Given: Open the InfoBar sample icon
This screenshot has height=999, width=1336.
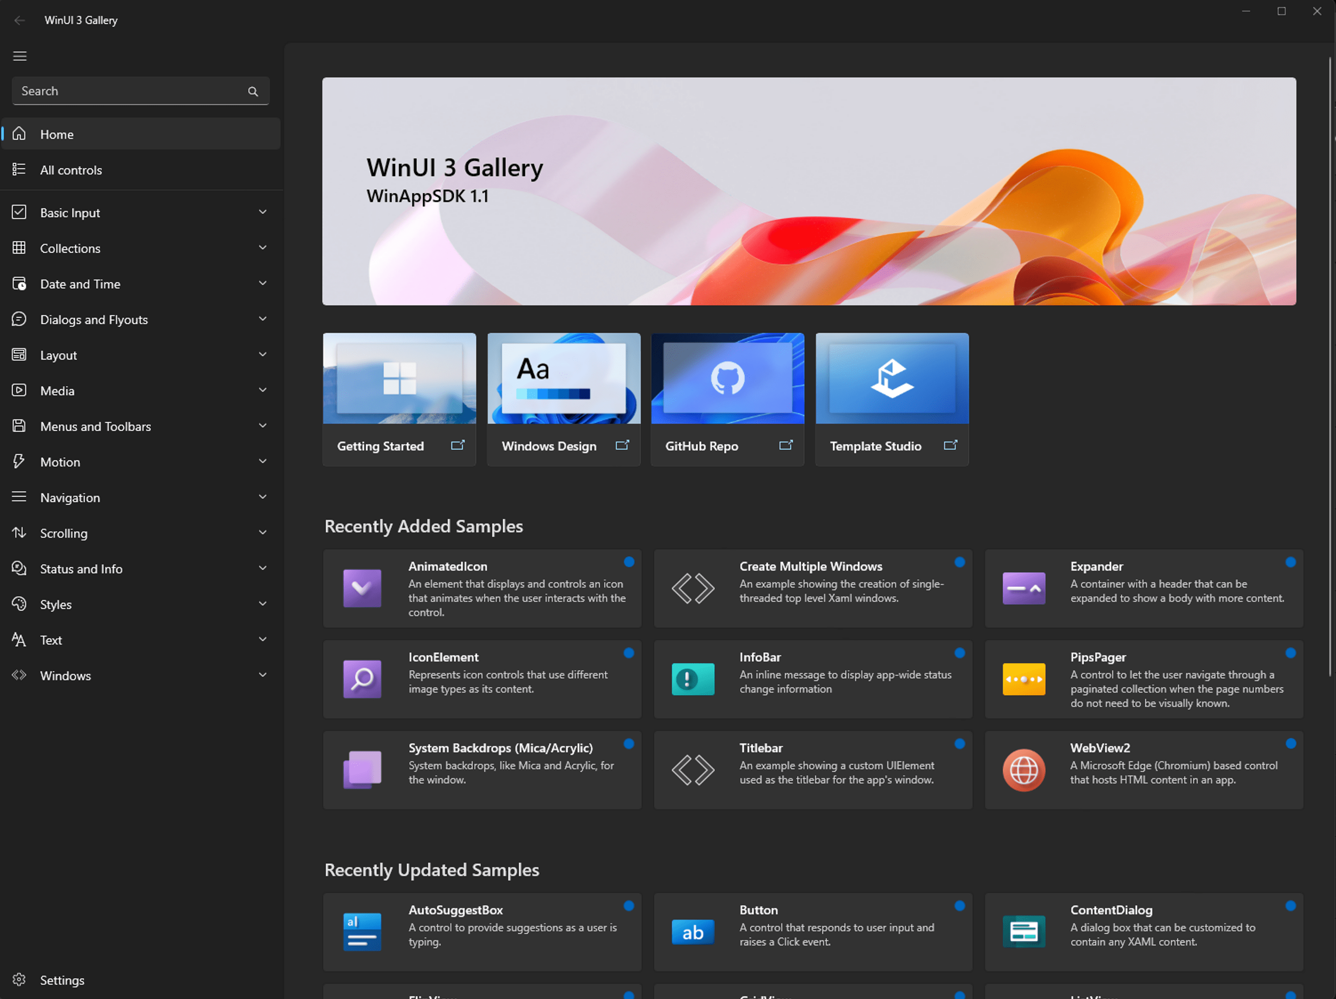Looking at the screenshot, I should pos(693,679).
